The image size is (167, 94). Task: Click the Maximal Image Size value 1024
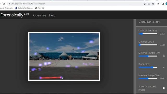click(163, 79)
